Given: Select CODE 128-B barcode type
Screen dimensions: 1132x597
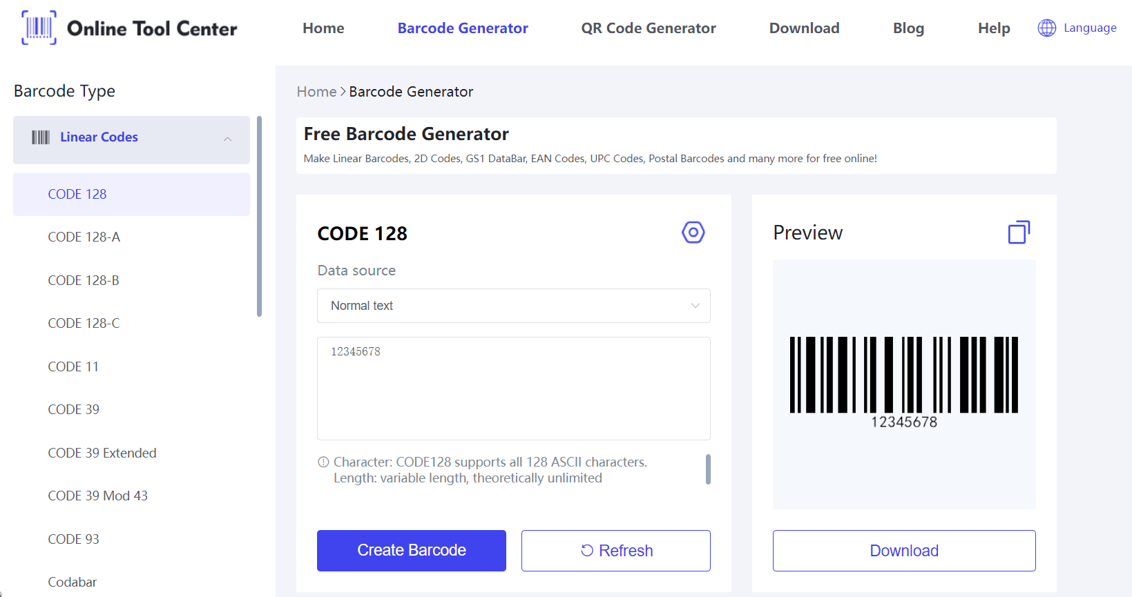Looking at the screenshot, I should click(84, 280).
